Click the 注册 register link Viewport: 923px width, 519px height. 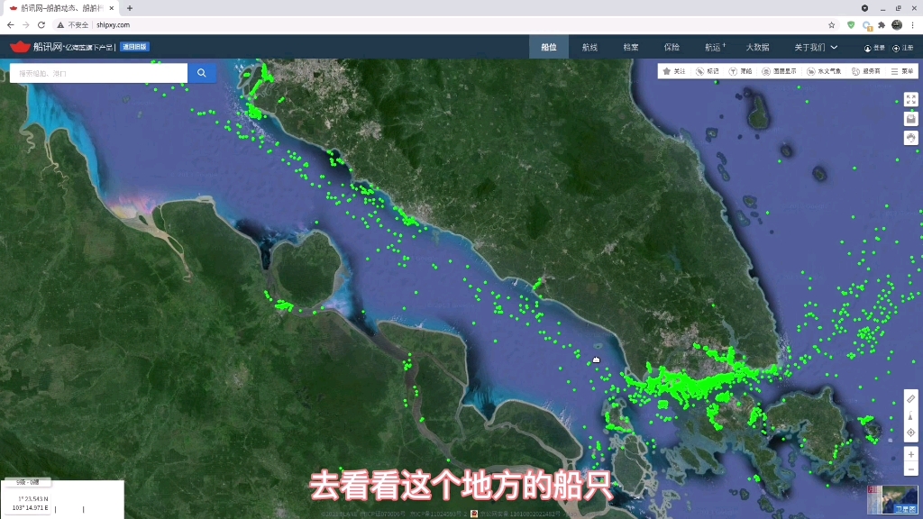point(903,48)
